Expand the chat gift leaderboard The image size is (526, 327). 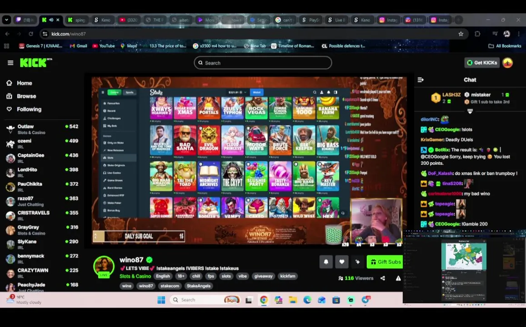tap(470, 111)
